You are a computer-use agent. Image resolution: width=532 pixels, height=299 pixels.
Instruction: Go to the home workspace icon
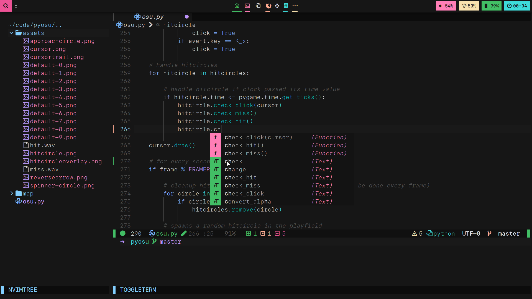pos(237,6)
